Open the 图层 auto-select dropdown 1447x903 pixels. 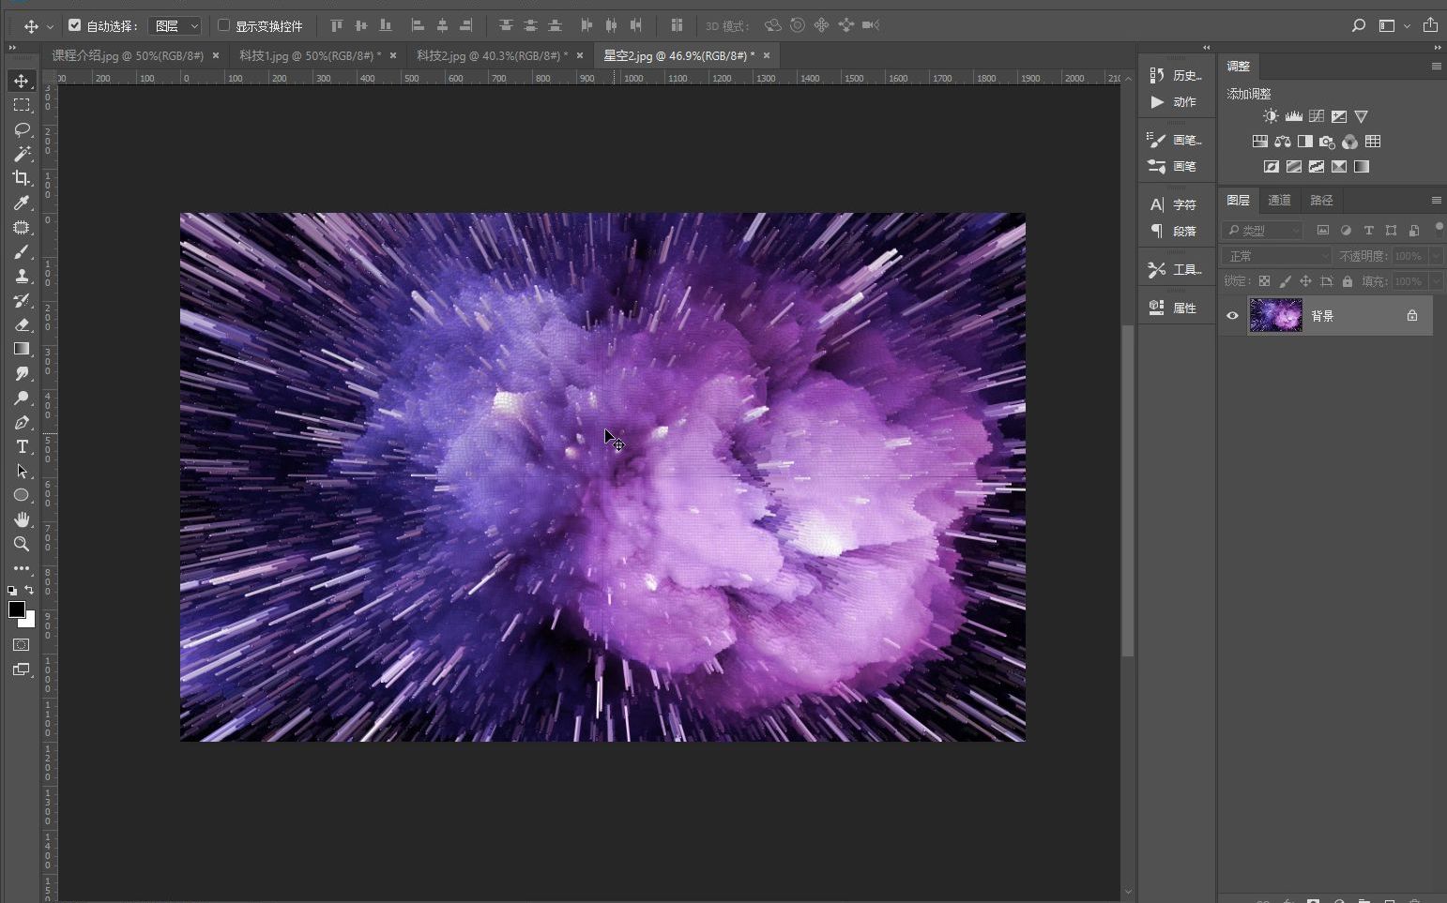(175, 26)
